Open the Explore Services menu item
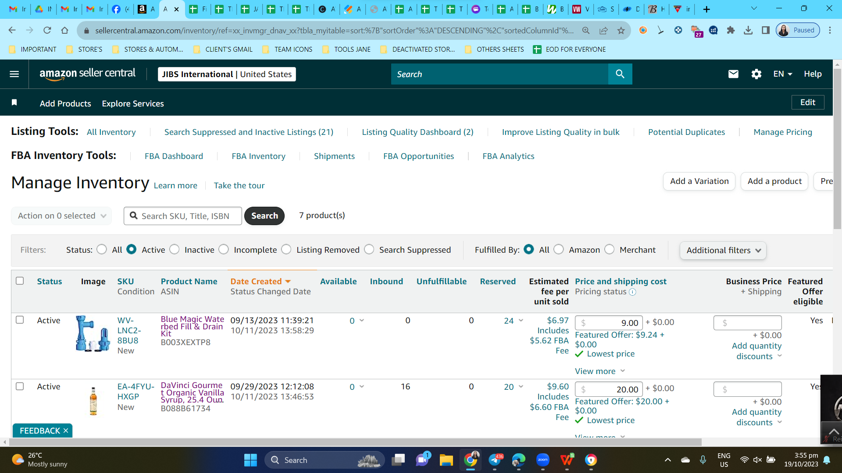This screenshot has width=842, height=473. [133, 103]
